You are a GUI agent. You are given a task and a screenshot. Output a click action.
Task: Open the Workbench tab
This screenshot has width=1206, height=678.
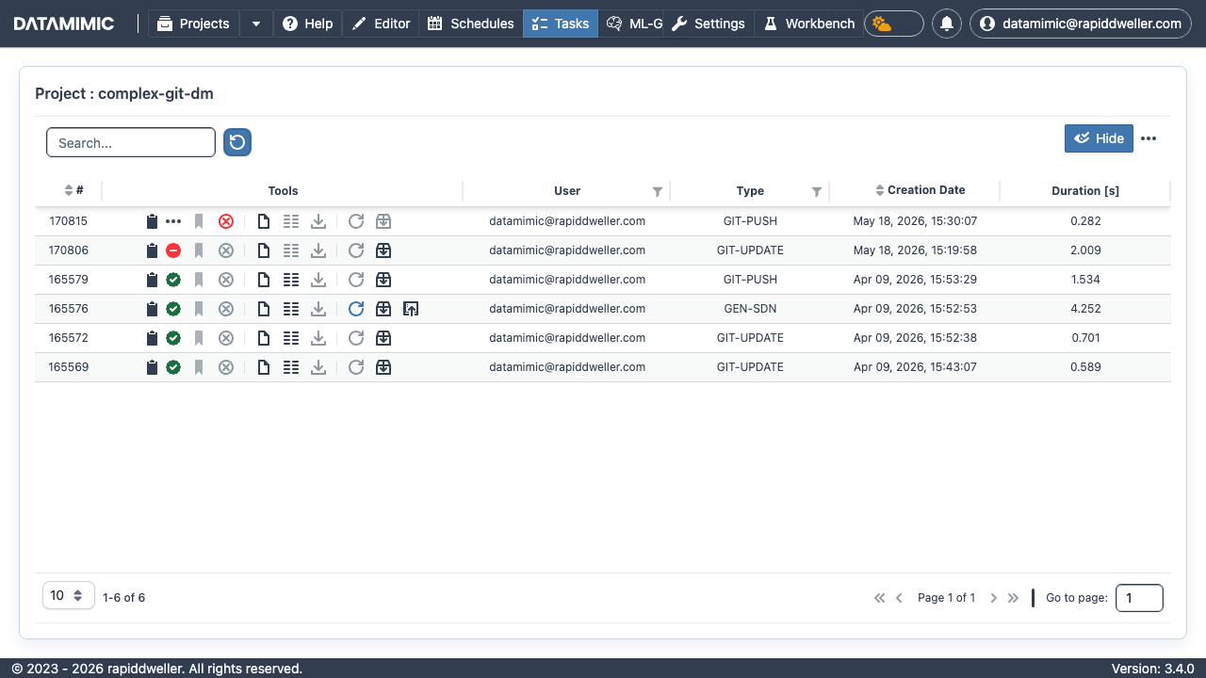(808, 24)
